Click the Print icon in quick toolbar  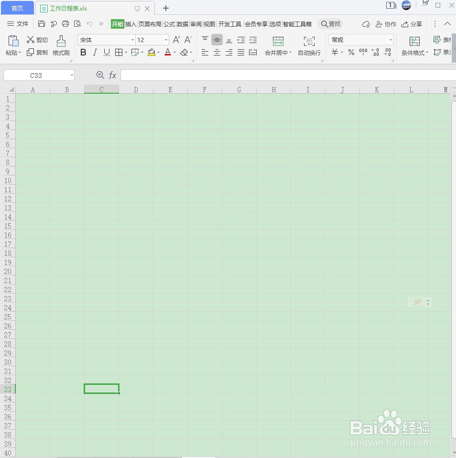click(65, 24)
